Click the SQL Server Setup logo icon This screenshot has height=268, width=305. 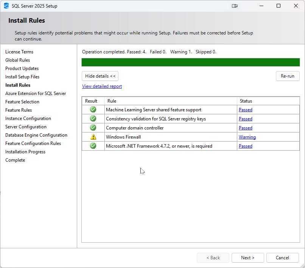click(6, 6)
